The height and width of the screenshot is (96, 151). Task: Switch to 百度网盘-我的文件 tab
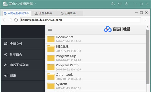[x=17, y=13]
